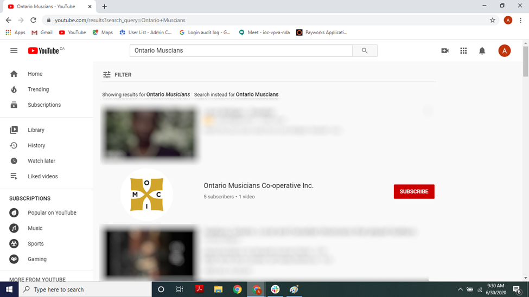Open the YouTube bookmark
Image resolution: width=529 pixels, height=297 pixels.
(x=72, y=33)
